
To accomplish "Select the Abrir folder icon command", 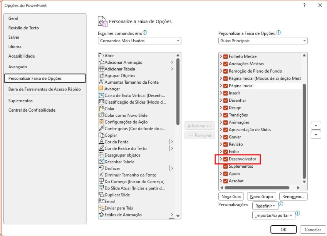I will [x=101, y=56].
